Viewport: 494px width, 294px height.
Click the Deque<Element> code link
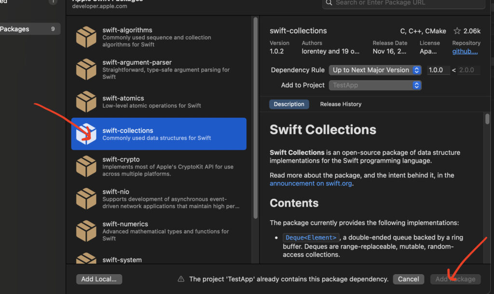tap(311, 238)
